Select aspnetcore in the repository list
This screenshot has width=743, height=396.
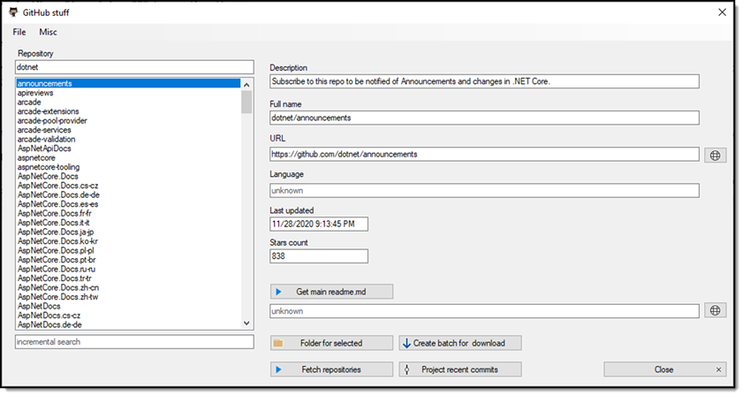pyautogui.click(x=36, y=157)
